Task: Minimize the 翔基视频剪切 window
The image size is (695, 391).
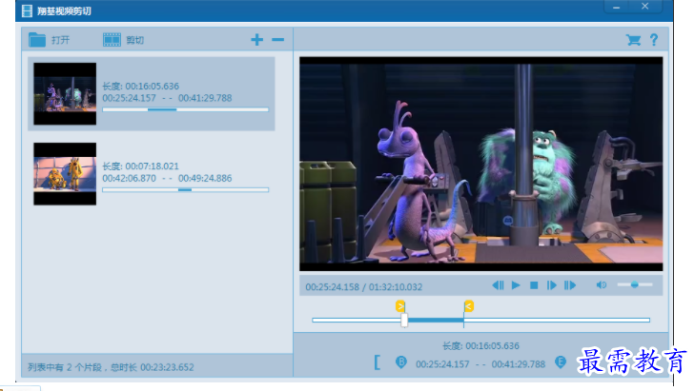Action: [616, 7]
